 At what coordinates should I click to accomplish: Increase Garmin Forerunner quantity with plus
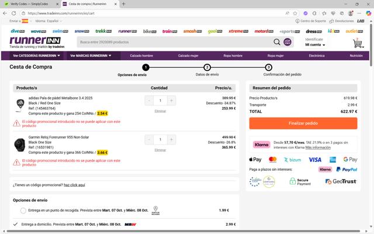(171, 139)
